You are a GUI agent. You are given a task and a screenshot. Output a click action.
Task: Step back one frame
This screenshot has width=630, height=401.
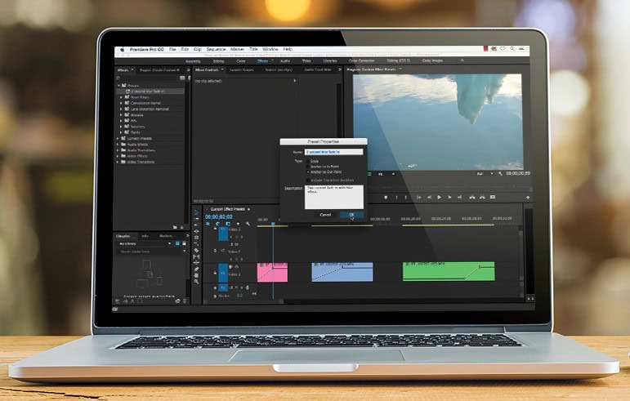(429, 198)
